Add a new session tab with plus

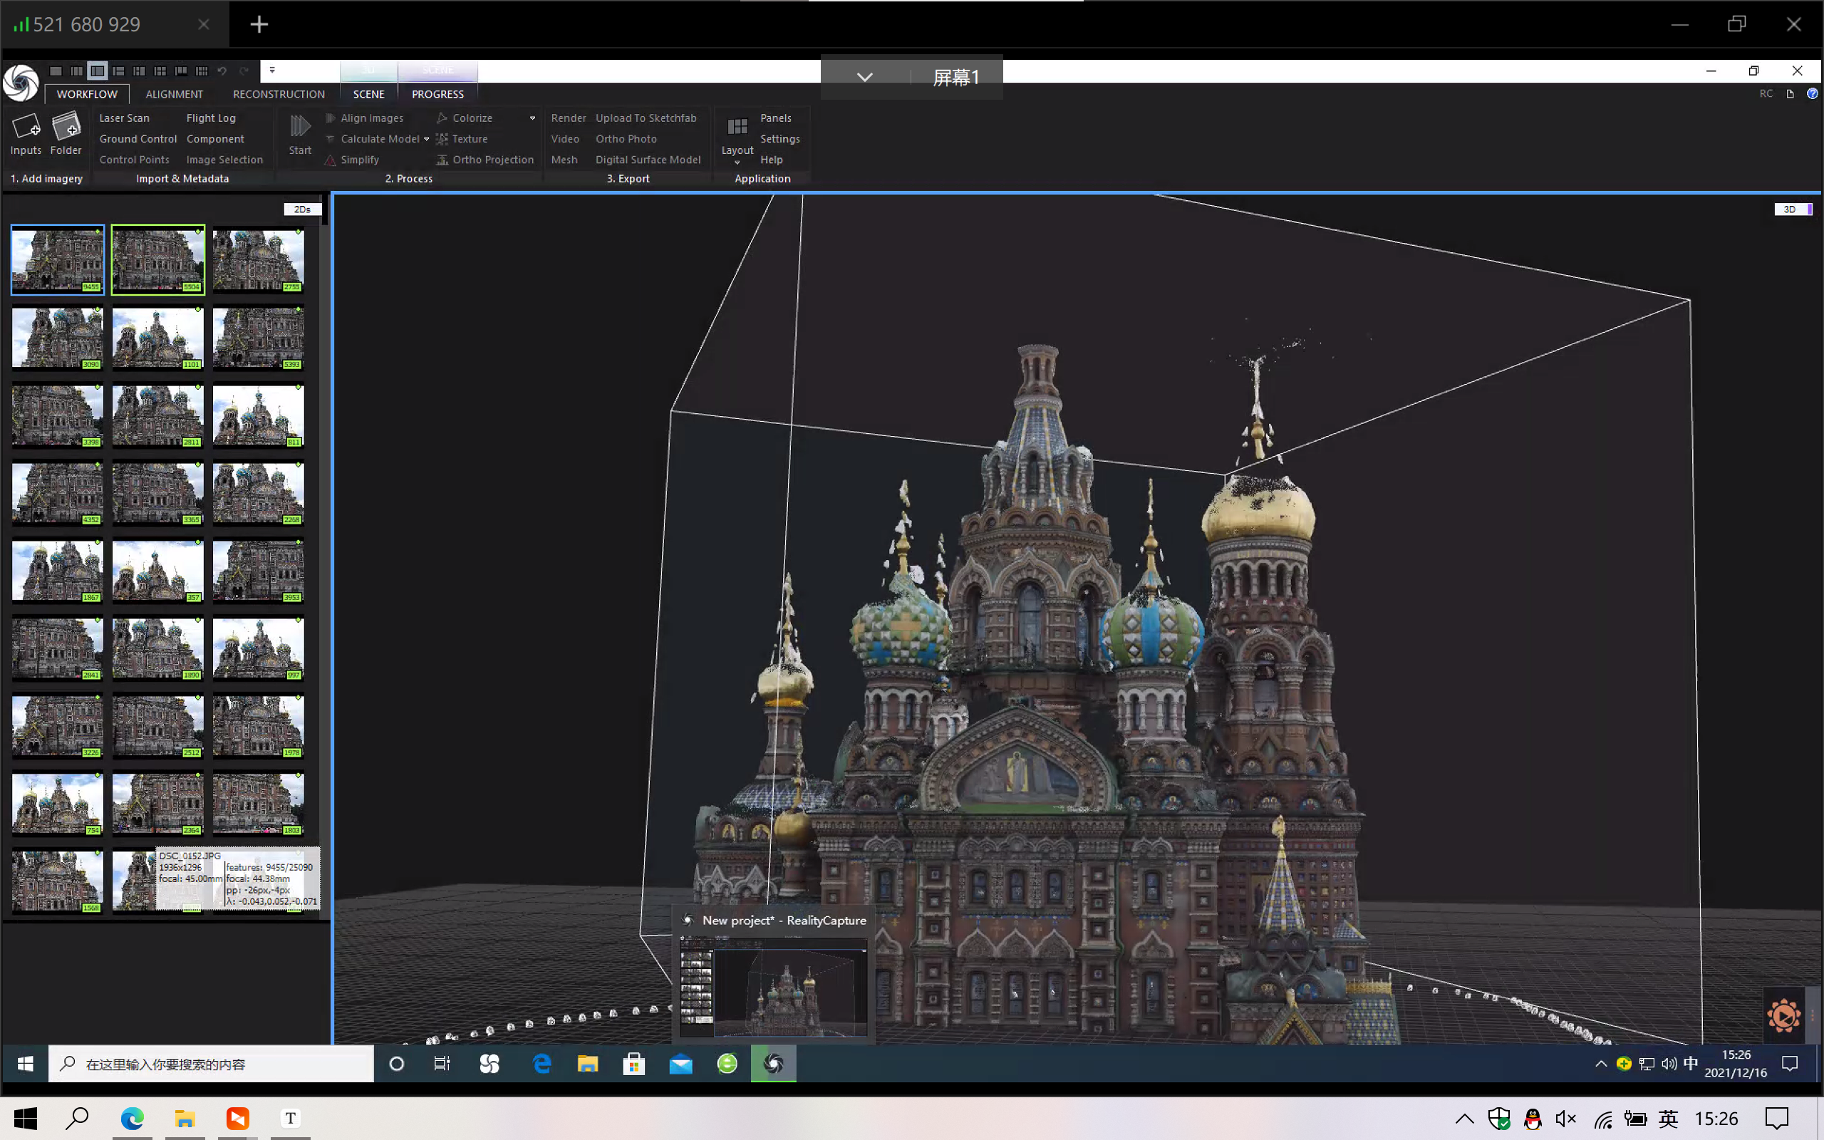[259, 24]
